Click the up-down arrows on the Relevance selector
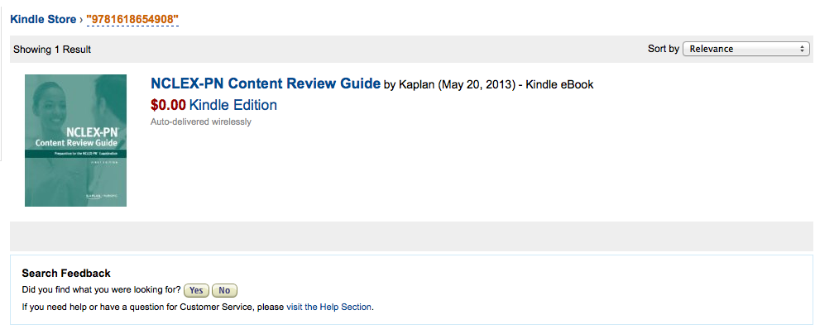 (802, 49)
